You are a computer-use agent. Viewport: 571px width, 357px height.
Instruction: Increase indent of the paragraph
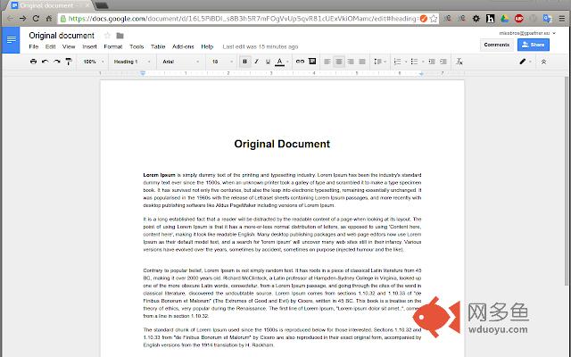pos(443,62)
